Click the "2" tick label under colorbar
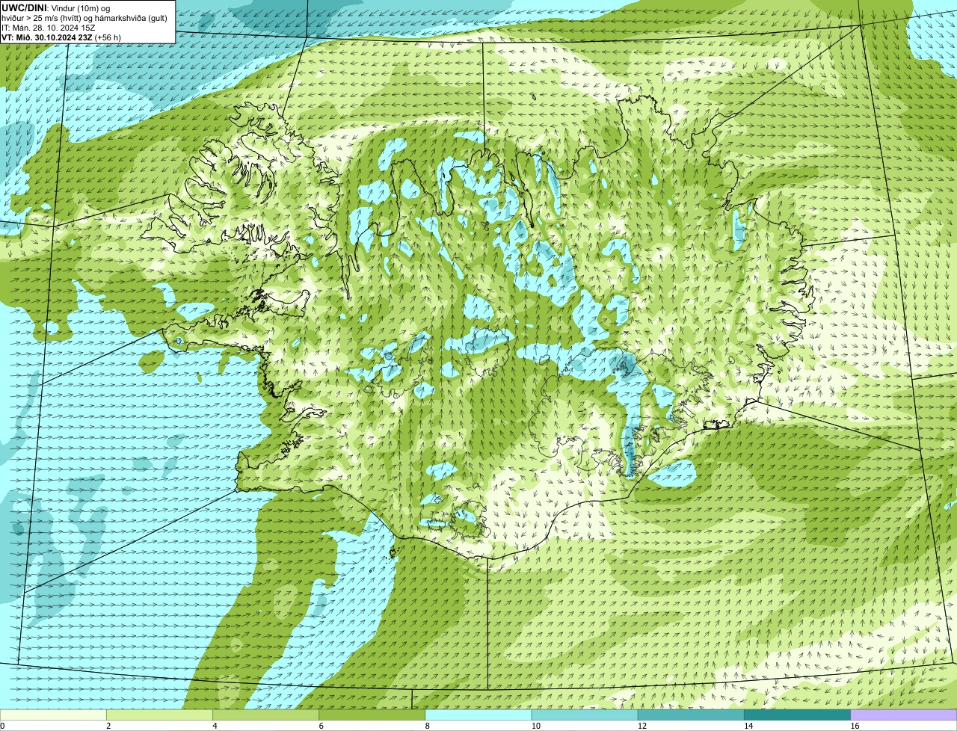Viewport: 957px width, 731px height. 108,726
